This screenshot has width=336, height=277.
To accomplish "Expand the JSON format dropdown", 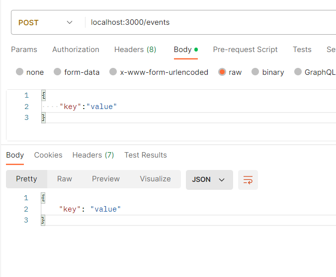I will point(209,179).
